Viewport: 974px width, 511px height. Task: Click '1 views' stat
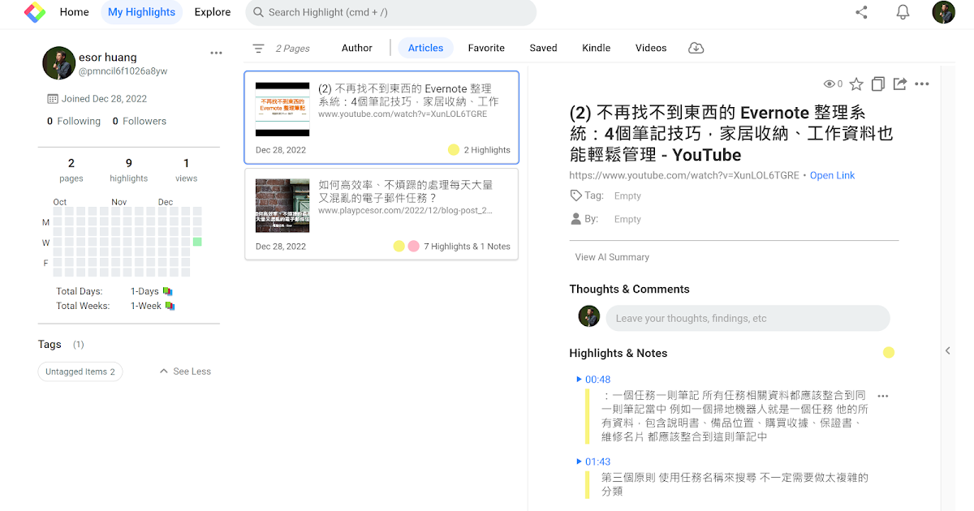tap(187, 170)
